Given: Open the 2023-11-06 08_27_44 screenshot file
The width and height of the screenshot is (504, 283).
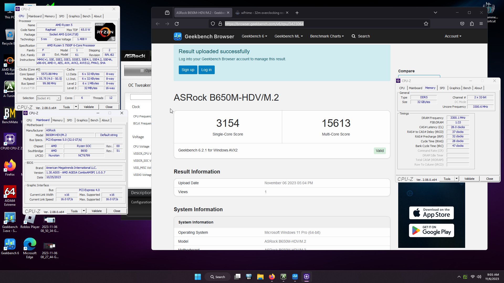Looking at the screenshot, I should [x=49, y=250].
